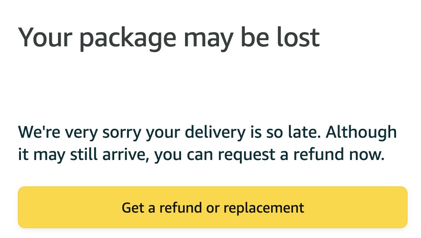The image size is (421, 238).
Task: Click the word 'replacement' on the yellow button
Action: 264,208
